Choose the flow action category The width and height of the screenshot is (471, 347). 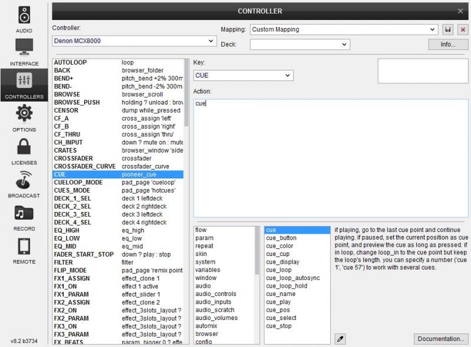tap(224, 230)
